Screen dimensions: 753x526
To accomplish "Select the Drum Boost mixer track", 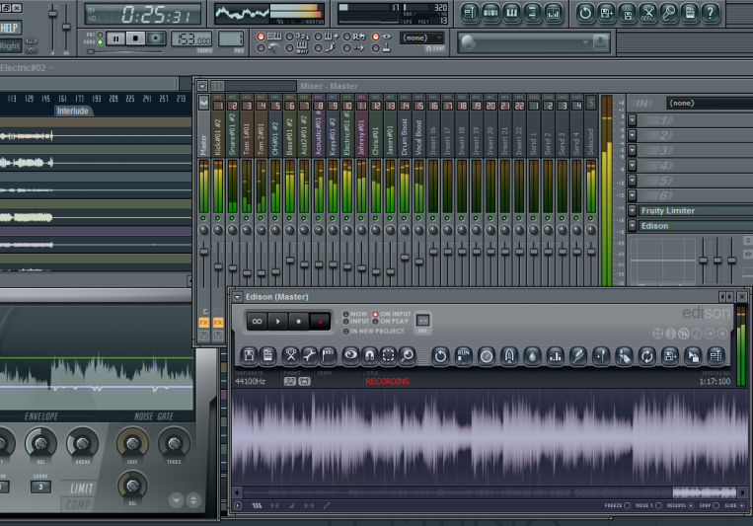I will [x=405, y=137].
